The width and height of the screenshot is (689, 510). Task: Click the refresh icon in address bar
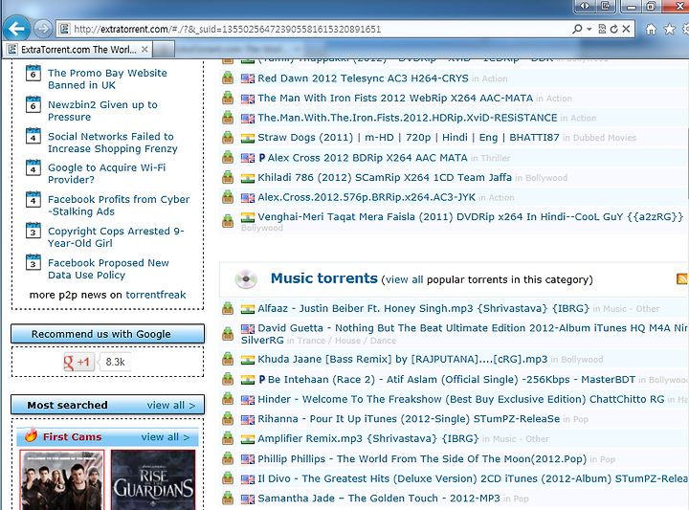(613, 29)
